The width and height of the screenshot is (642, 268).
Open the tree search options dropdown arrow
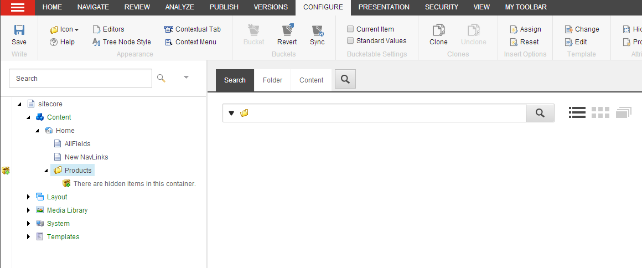click(186, 77)
